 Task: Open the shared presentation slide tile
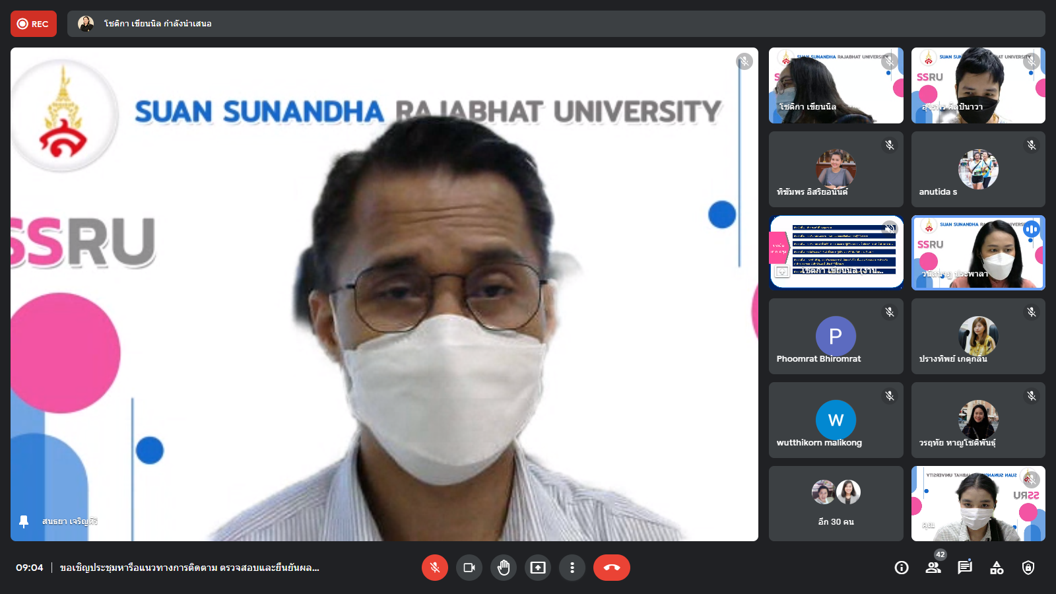click(x=836, y=252)
